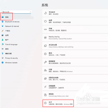The height and width of the screenshot is (108, 108).
Task: Open the 远程桌面 remote desktop row
Action: (75, 87)
